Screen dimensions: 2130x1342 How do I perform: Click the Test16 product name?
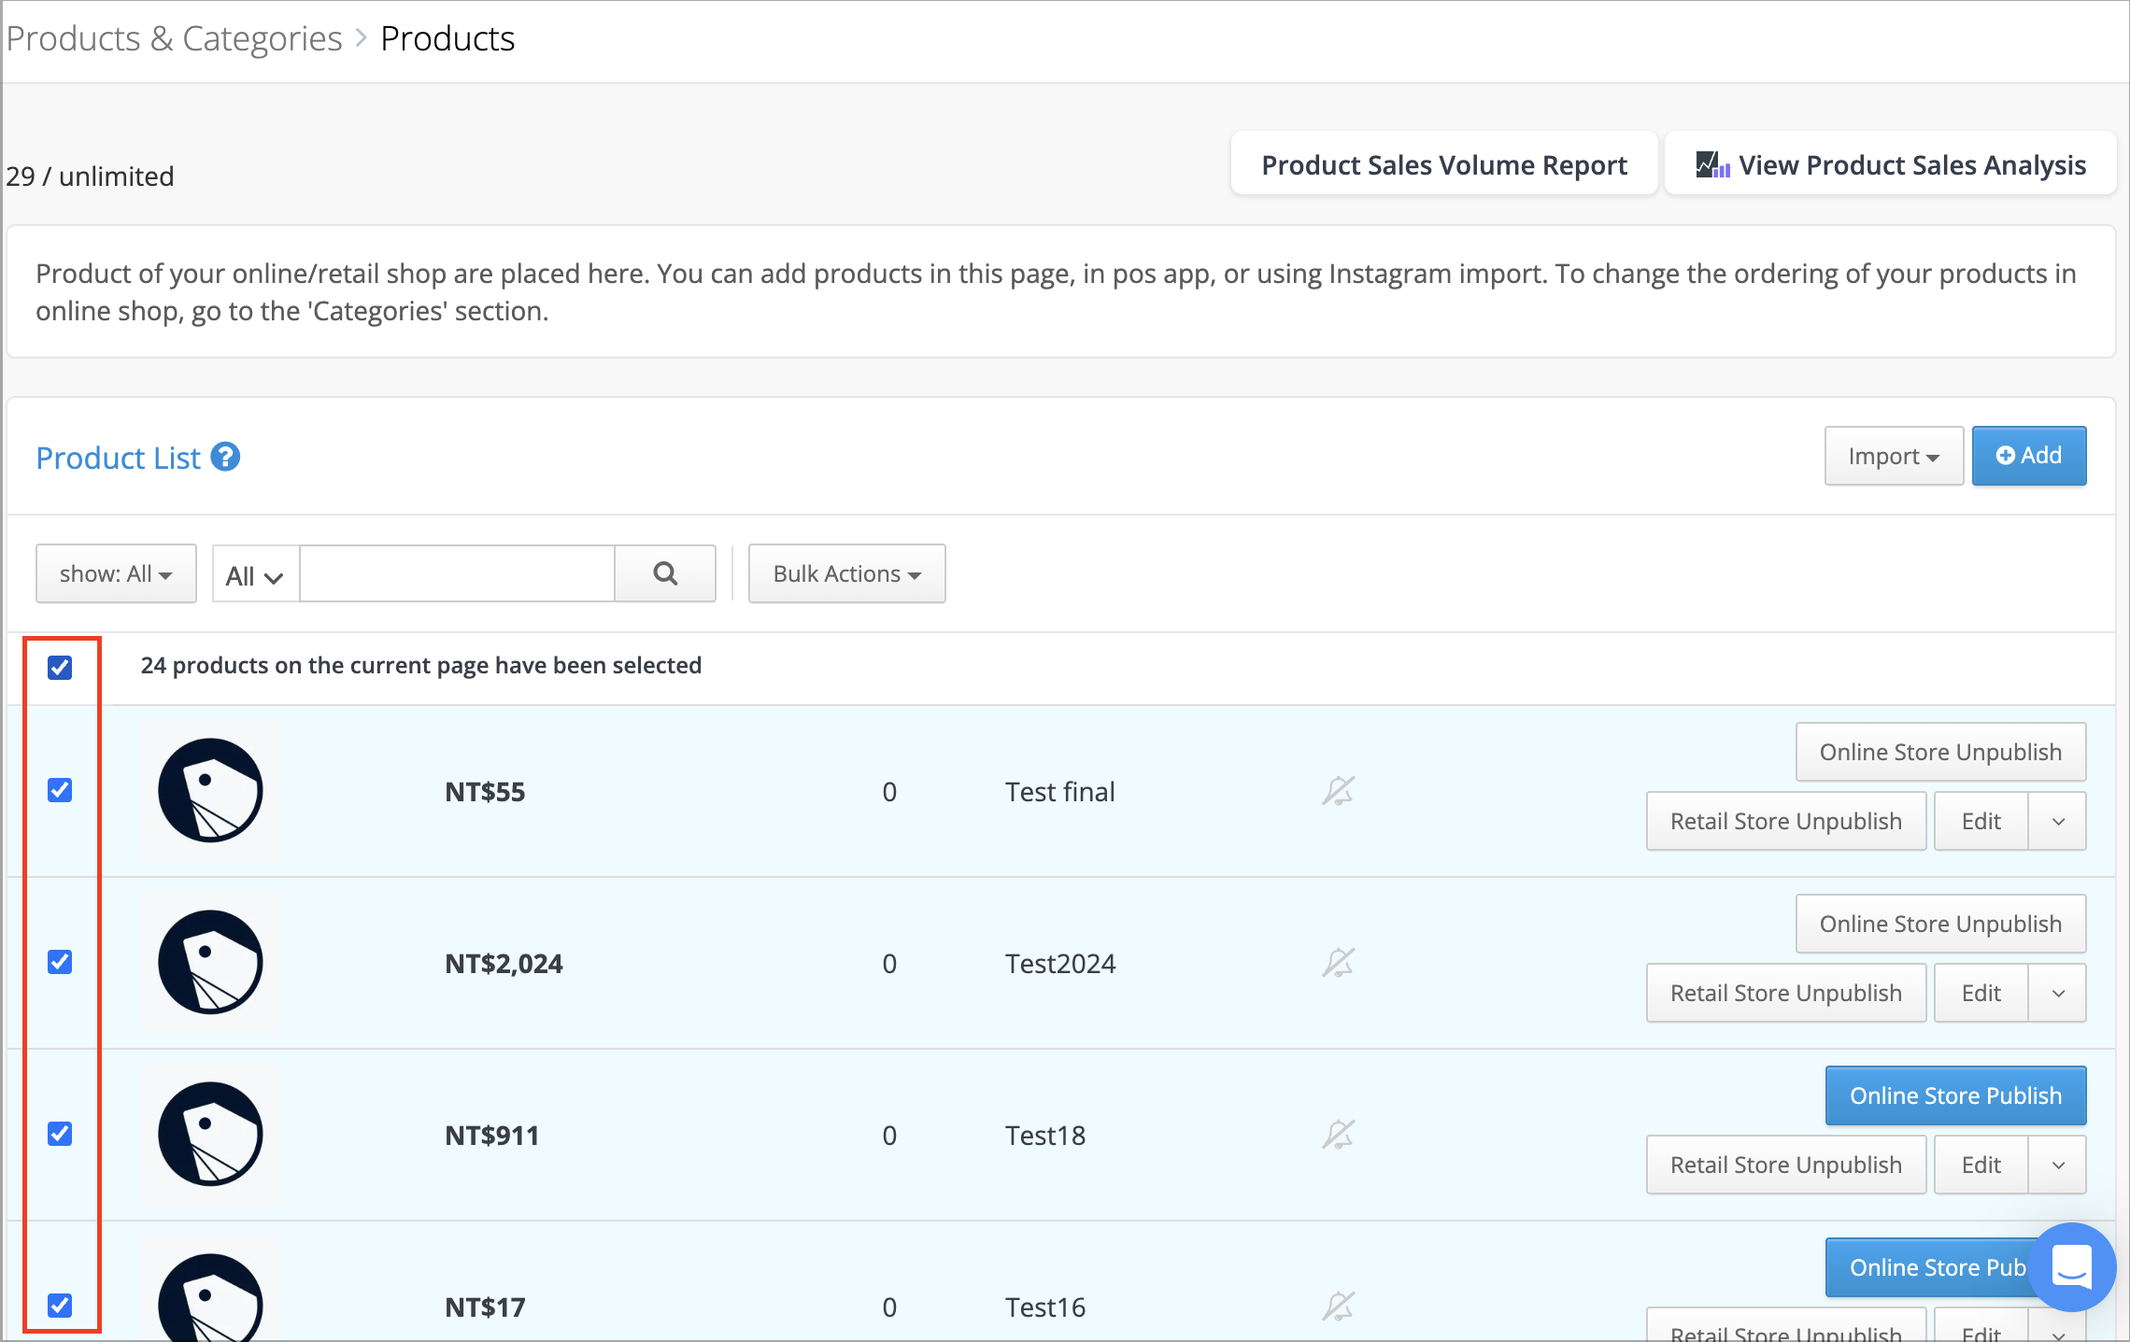click(1045, 1307)
